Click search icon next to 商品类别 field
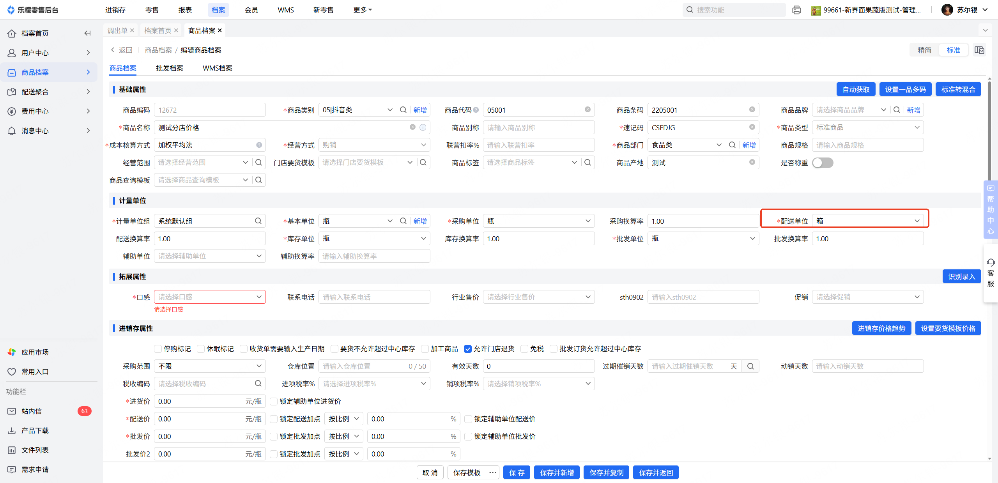The image size is (998, 483). pos(403,110)
